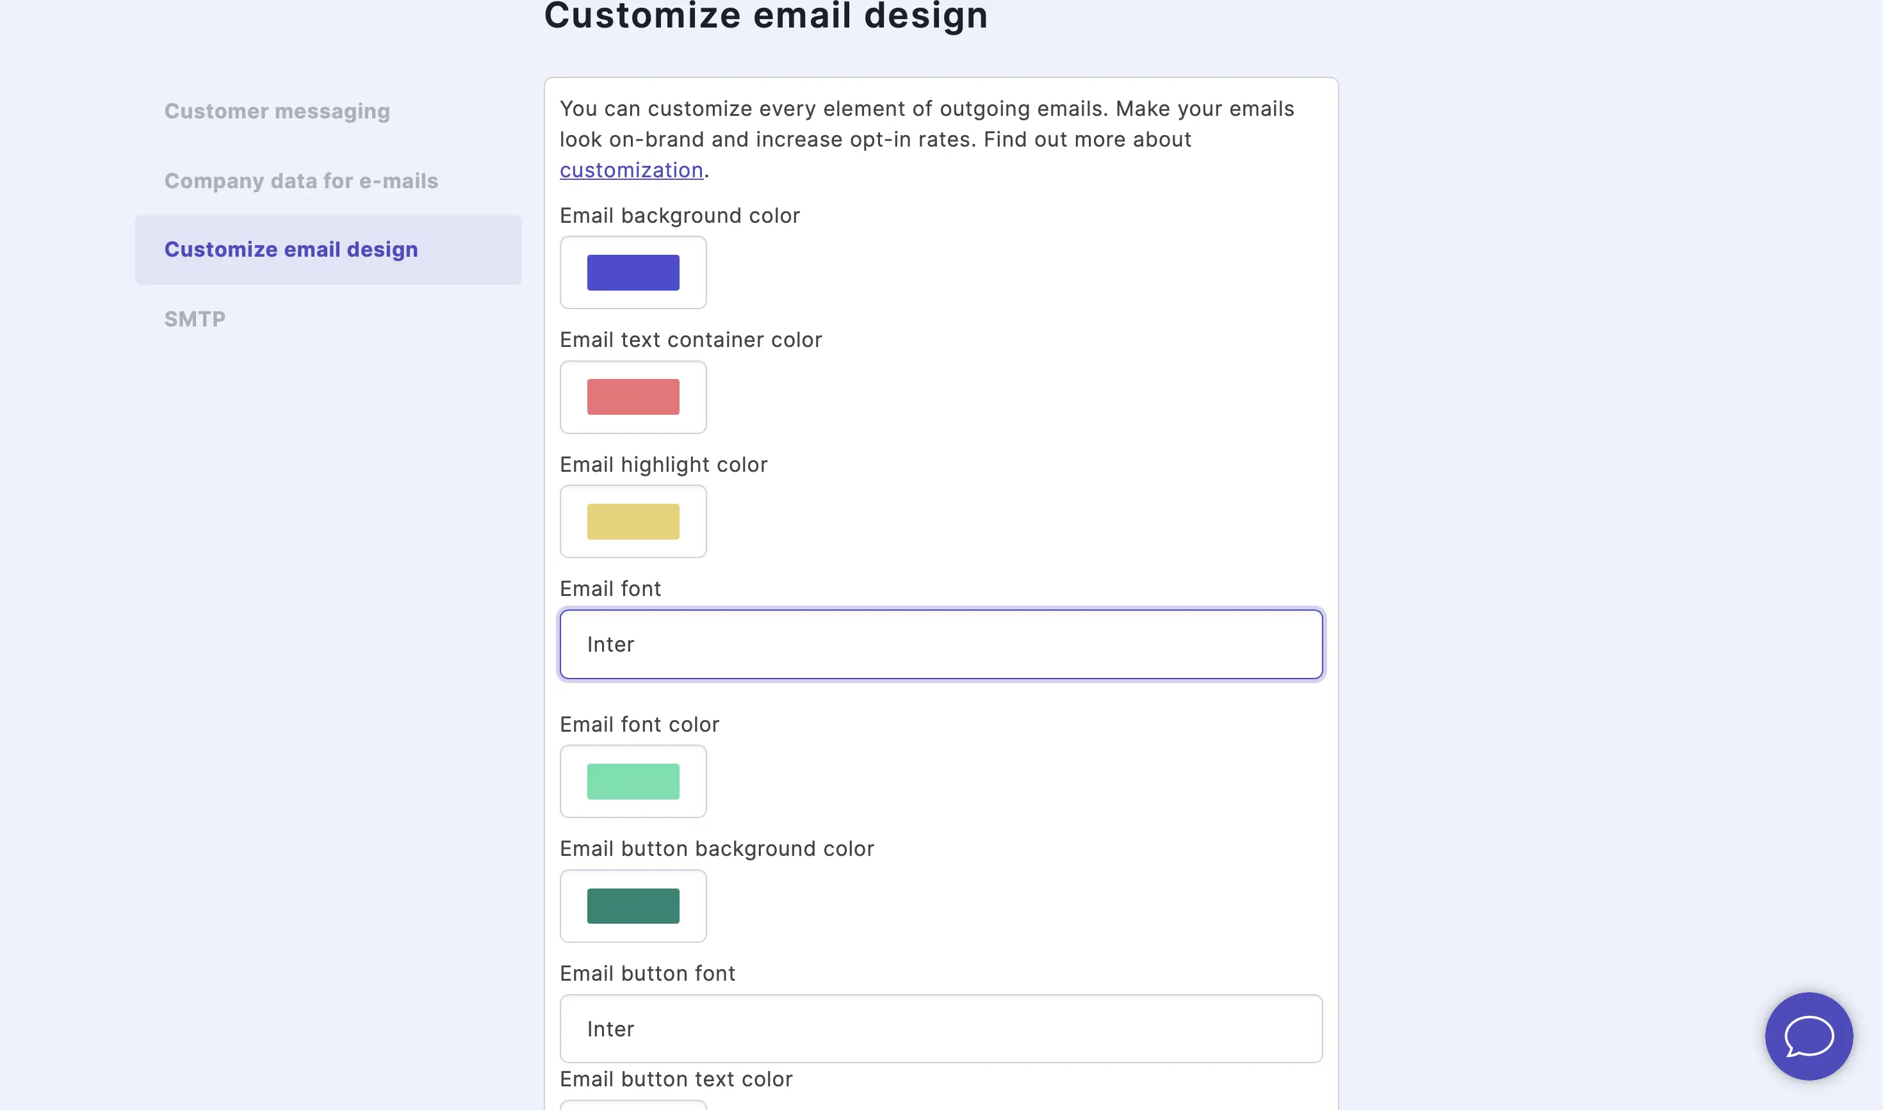This screenshot has height=1110, width=1883.
Task: Click the Email text container color label
Action: point(691,341)
